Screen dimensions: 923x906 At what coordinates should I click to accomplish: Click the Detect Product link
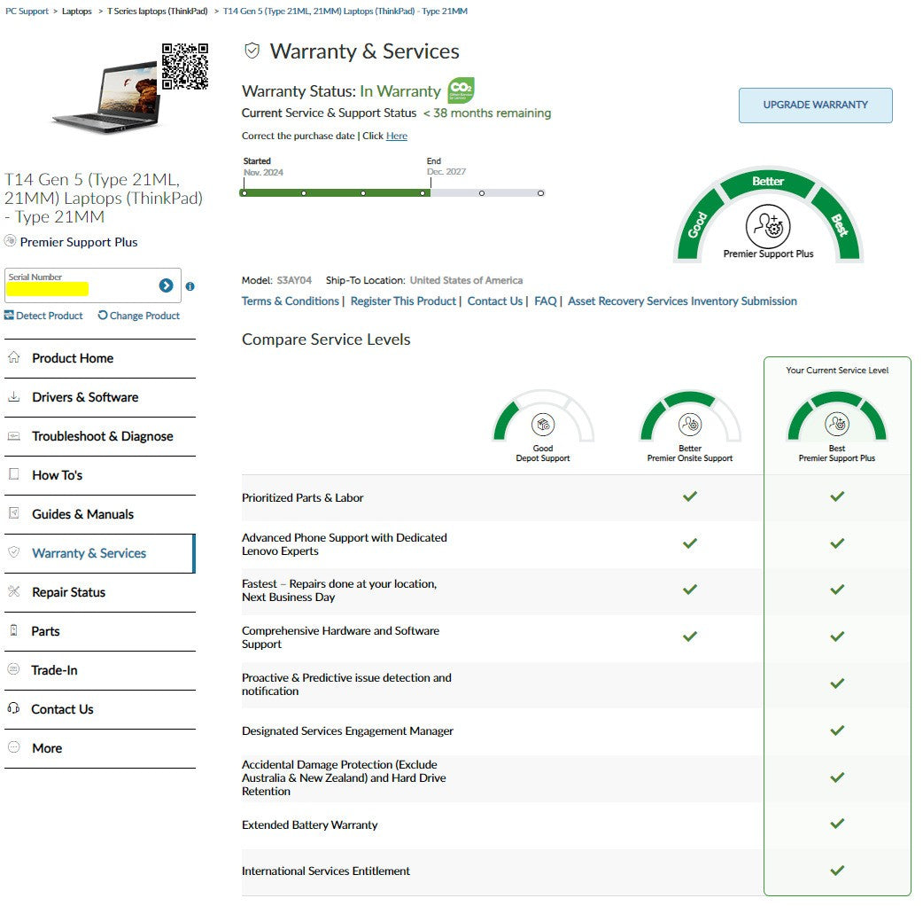pyautogui.click(x=43, y=316)
